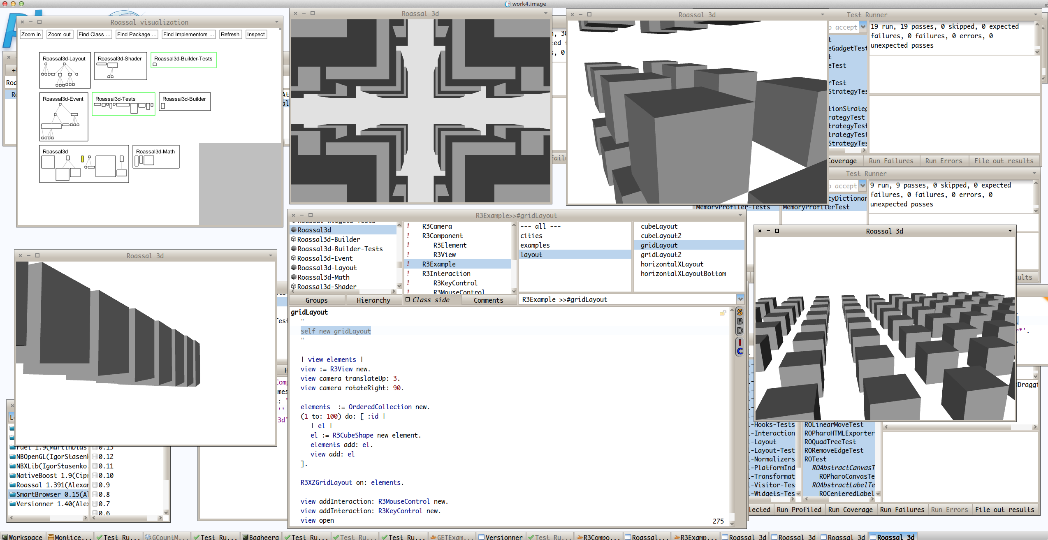Click the D button beside code pane

pyautogui.click(x=740, y=331)
